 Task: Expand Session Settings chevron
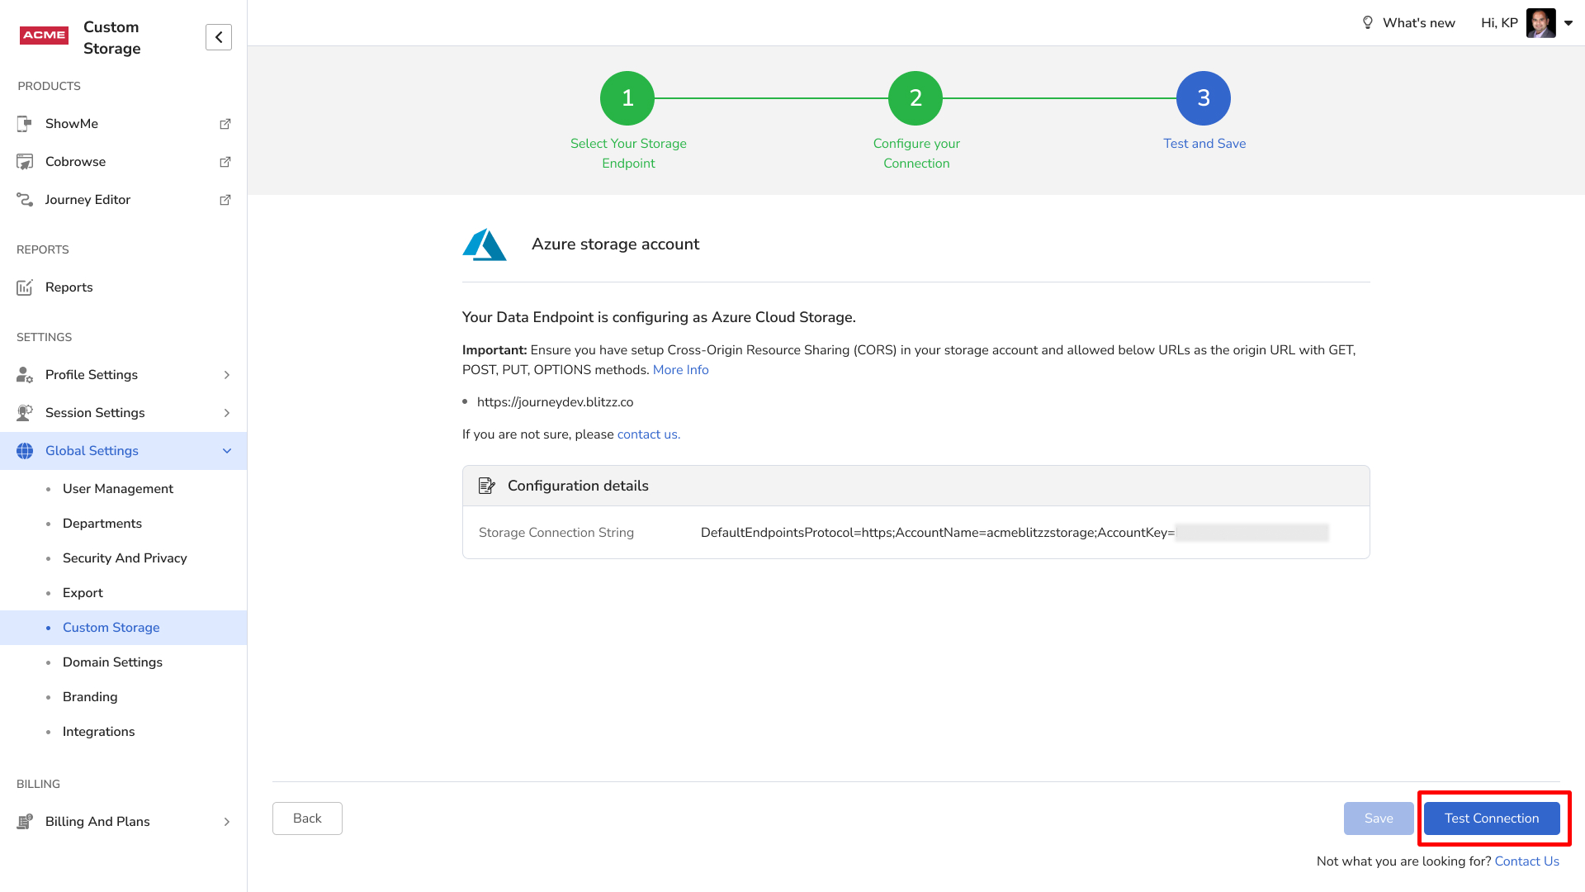[x=226, y=413]
